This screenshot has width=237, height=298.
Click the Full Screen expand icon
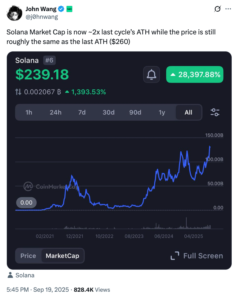click(x=175, y=256)
